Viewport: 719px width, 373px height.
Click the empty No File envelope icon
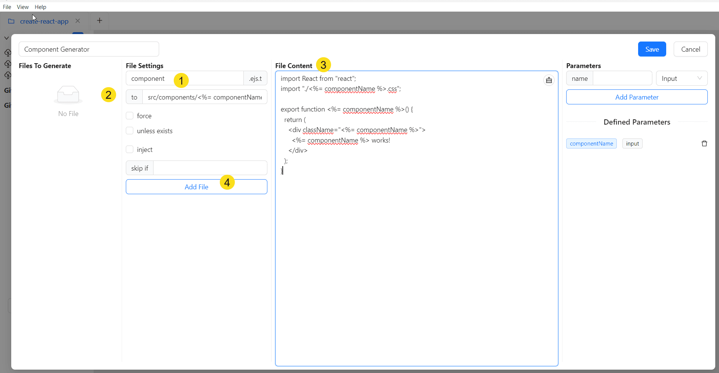(68, 94)
